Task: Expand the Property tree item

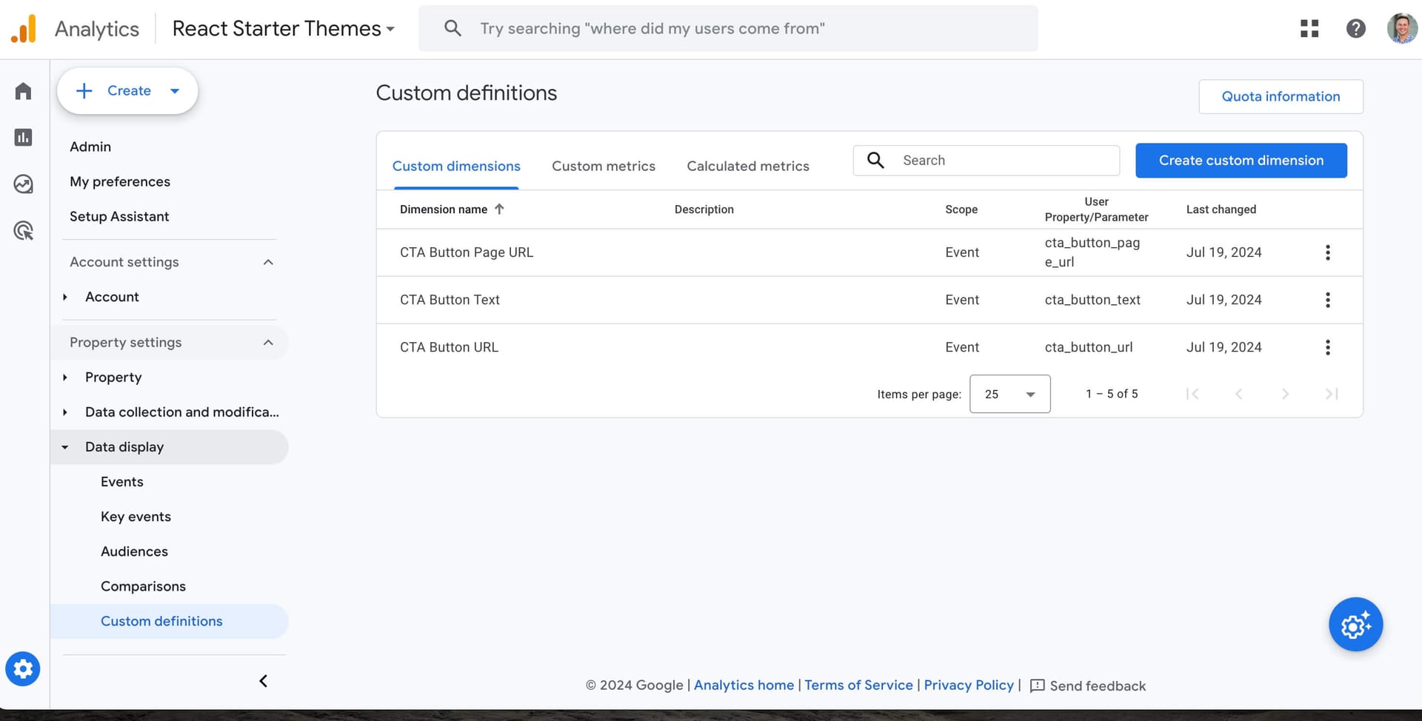Action: 65,378
